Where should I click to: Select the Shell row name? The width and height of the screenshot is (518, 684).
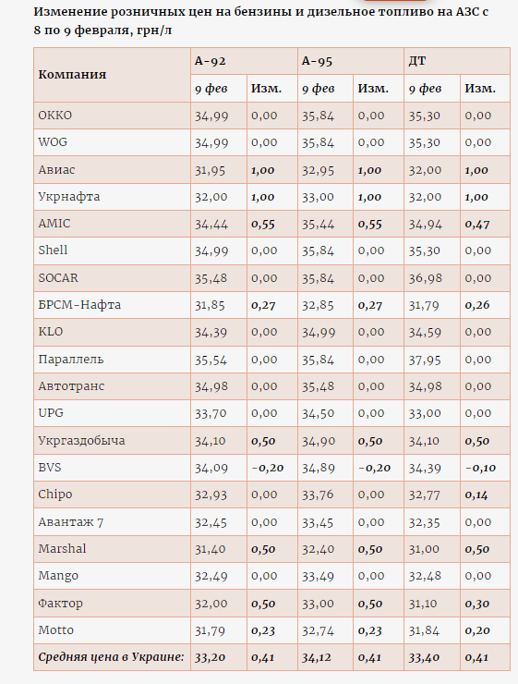53,250
